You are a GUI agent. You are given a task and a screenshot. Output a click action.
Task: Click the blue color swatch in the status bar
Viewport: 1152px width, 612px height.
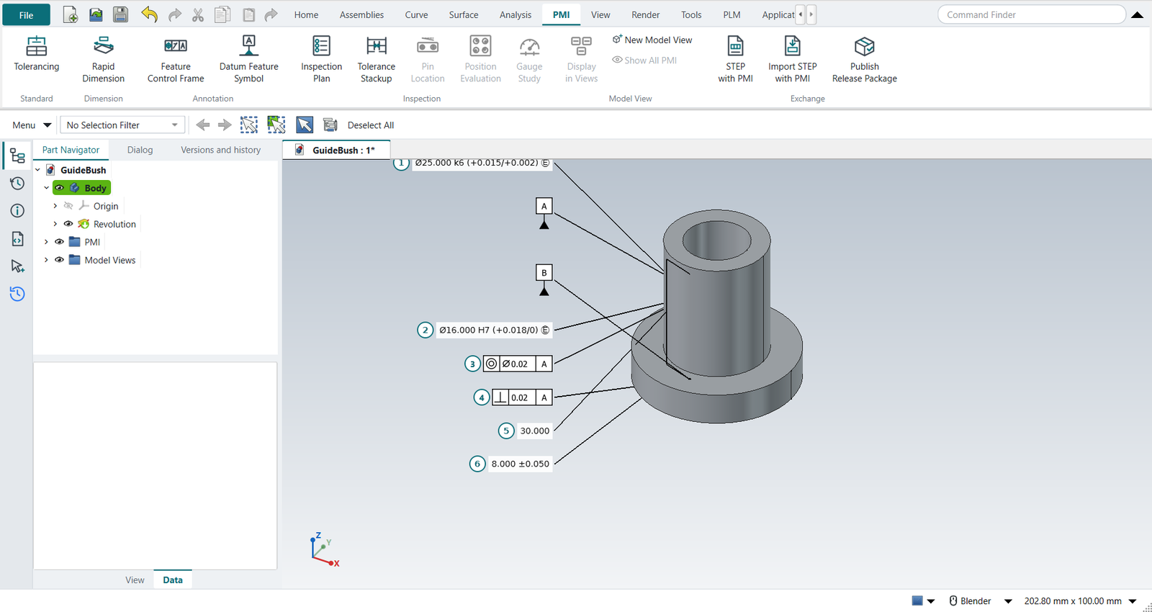pyautogui.click(x=917, y=600)
